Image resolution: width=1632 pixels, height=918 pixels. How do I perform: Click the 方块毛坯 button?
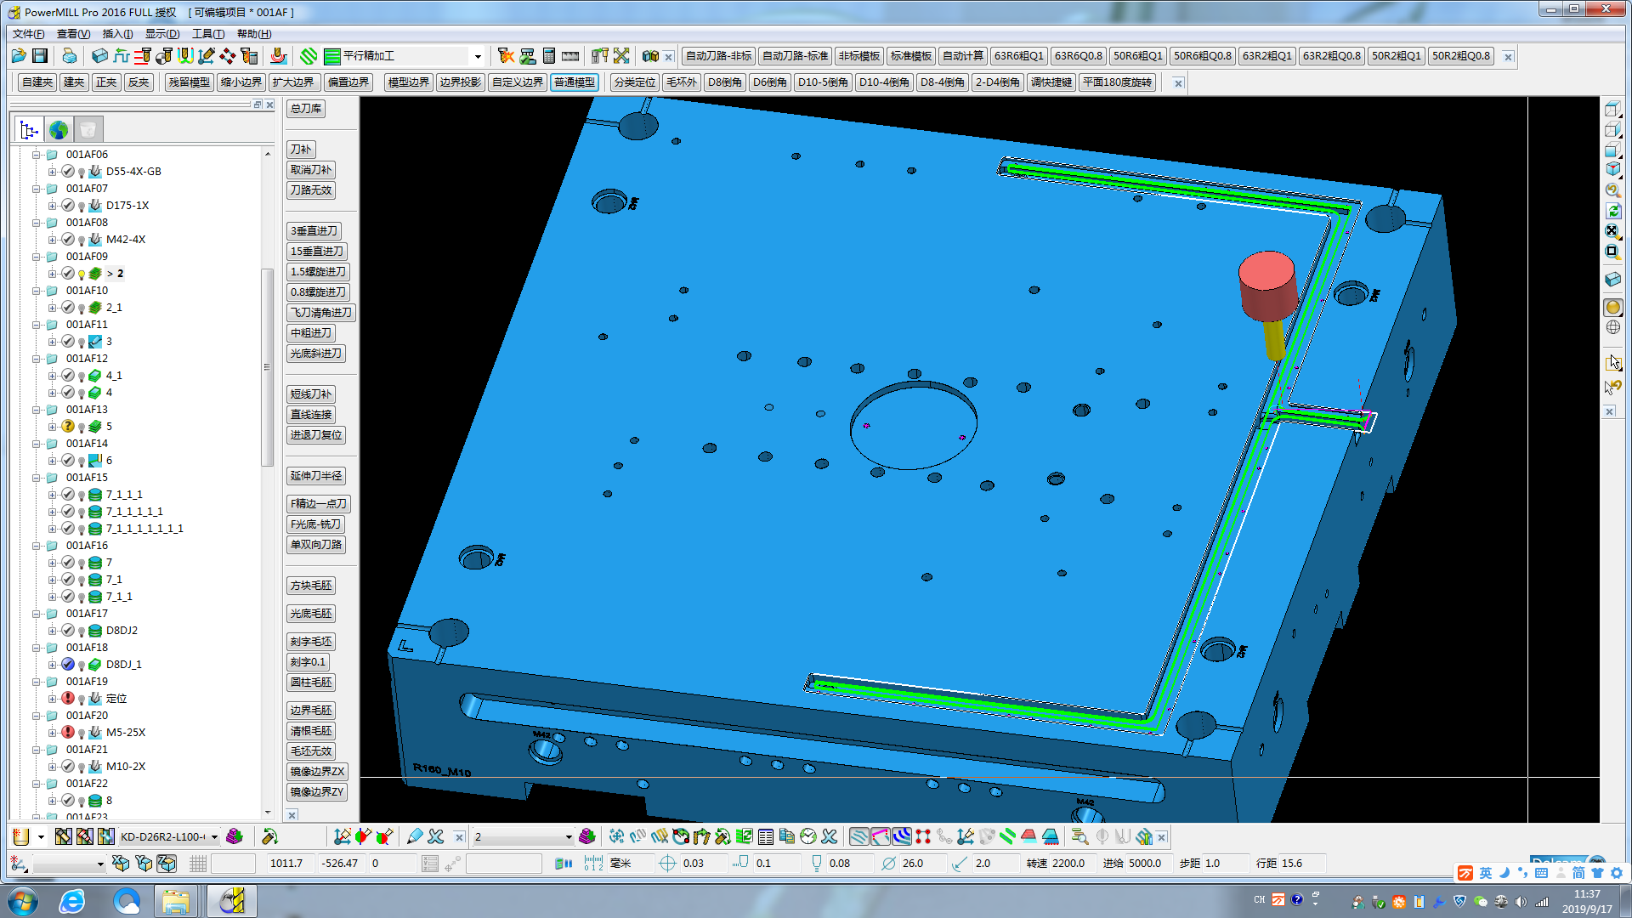[x=311, y=586]
